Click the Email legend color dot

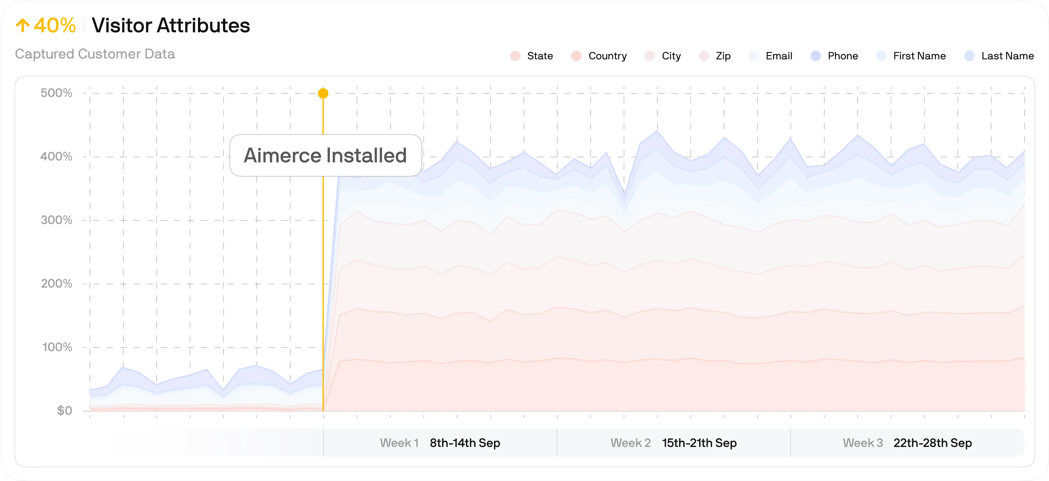[754, 56]
